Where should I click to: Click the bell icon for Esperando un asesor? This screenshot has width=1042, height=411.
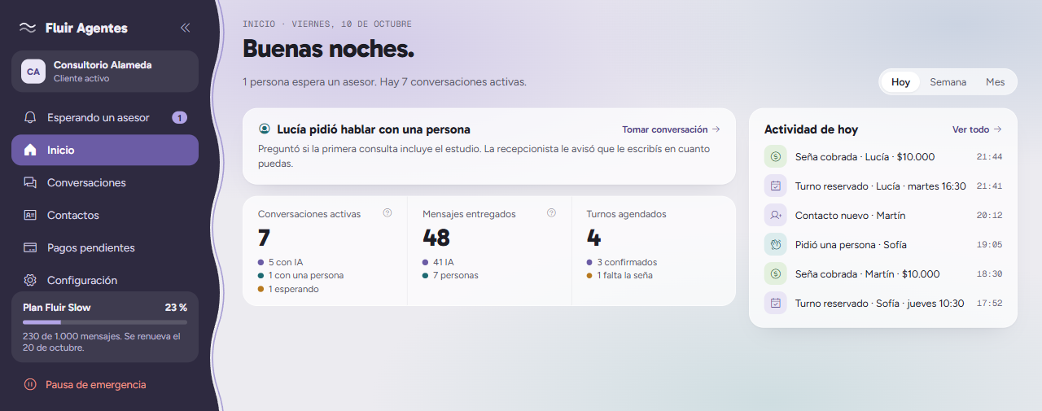point(30,118)
